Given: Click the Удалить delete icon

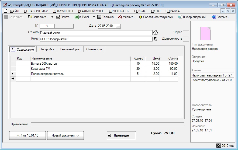Looking at the screenshot, I should click(x=120, y=17).
